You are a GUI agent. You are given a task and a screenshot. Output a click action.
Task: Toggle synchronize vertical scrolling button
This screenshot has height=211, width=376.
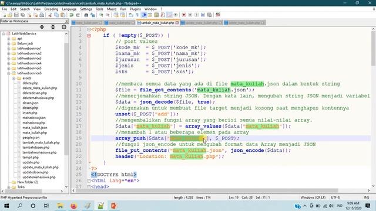point(116,15)
